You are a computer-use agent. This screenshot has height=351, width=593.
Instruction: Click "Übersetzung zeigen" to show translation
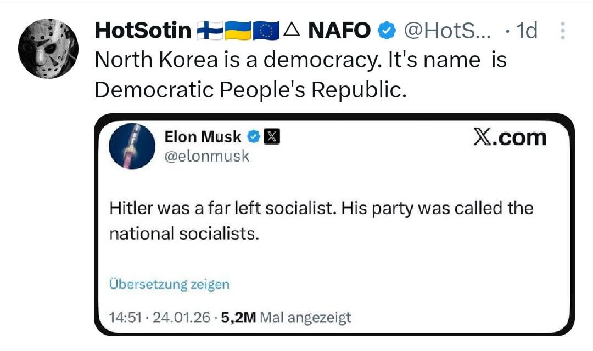[169, 285]
